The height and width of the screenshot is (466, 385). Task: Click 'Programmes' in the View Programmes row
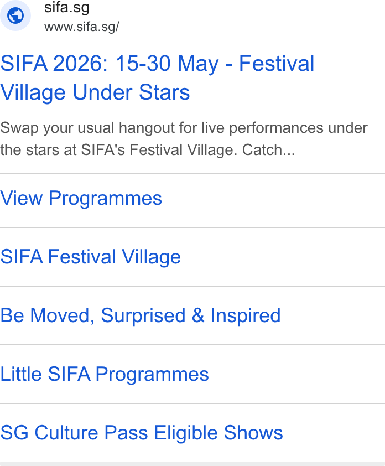click(106, 198)
